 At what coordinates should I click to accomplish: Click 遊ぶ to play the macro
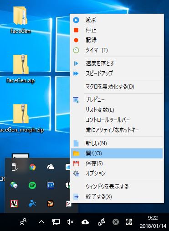117,20
